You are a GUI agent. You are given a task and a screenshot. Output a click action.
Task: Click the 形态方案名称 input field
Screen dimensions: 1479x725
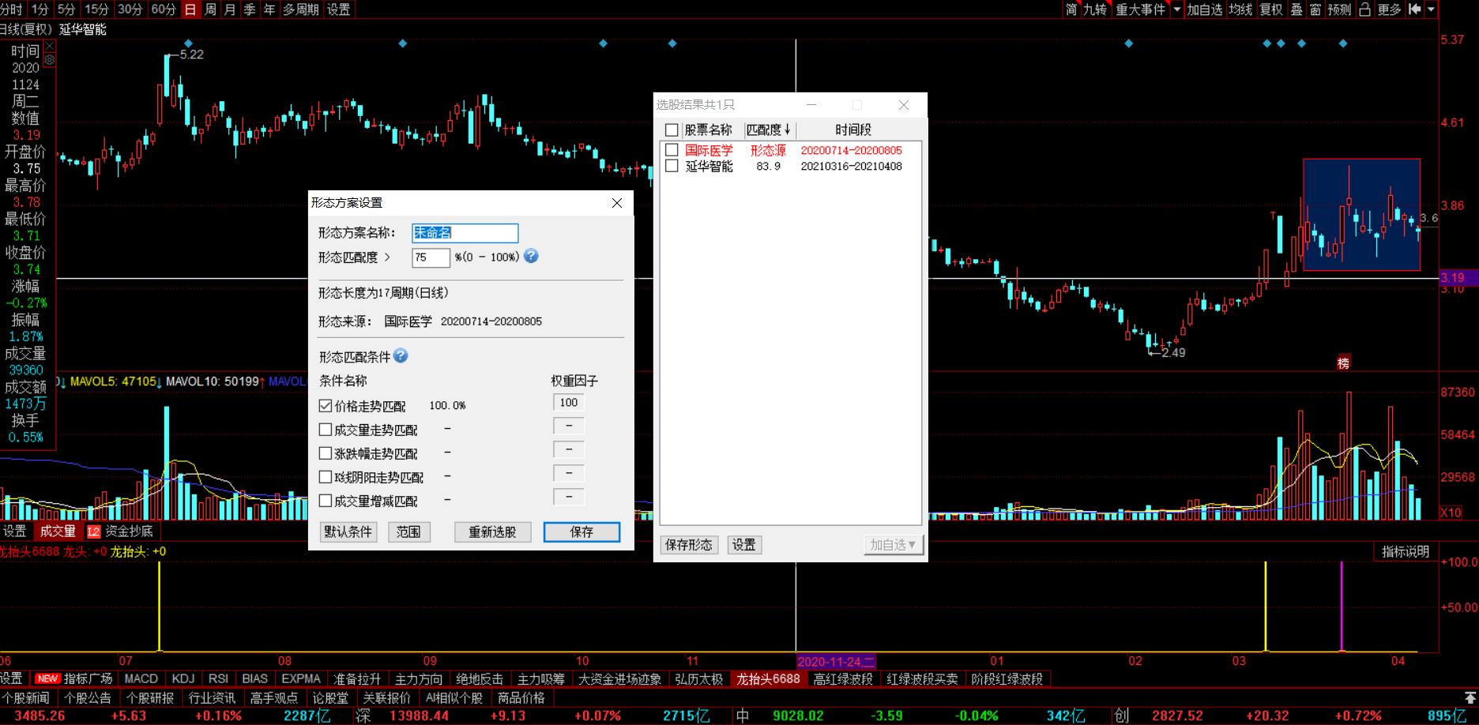(465, 232)
